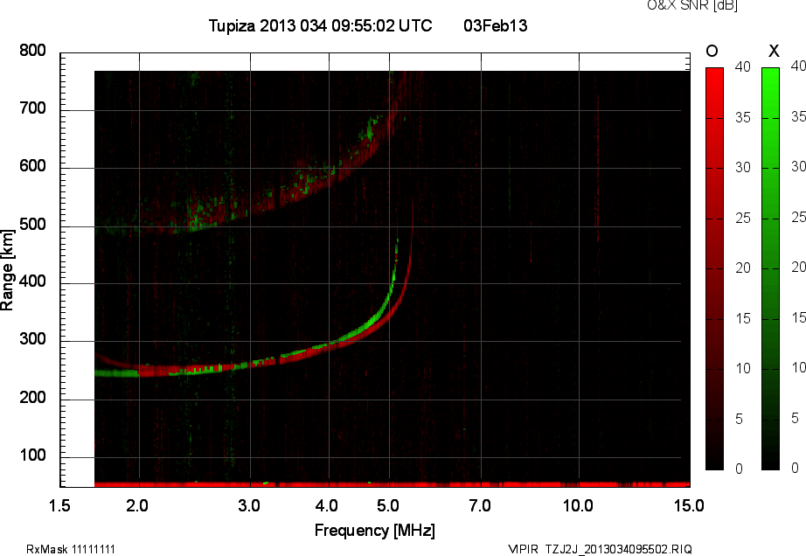This screenshot has width=806, height=556.
Task: Click the 10.0 MHz frequency tick label
Action: (x=578, y=505)
